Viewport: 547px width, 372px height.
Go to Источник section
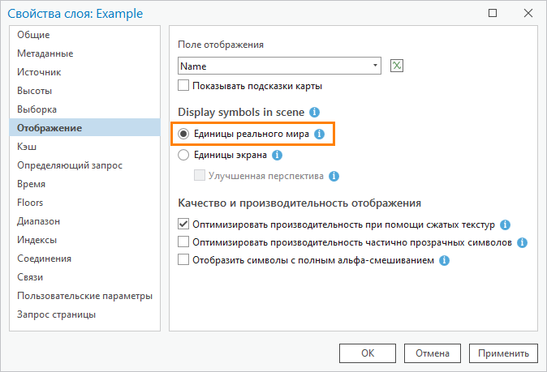[39, 72]
